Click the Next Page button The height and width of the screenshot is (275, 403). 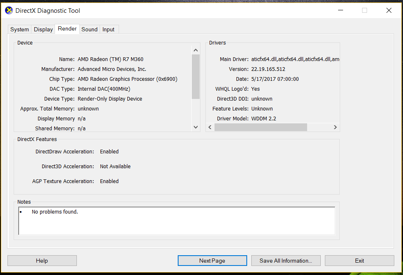coord(212,261)
